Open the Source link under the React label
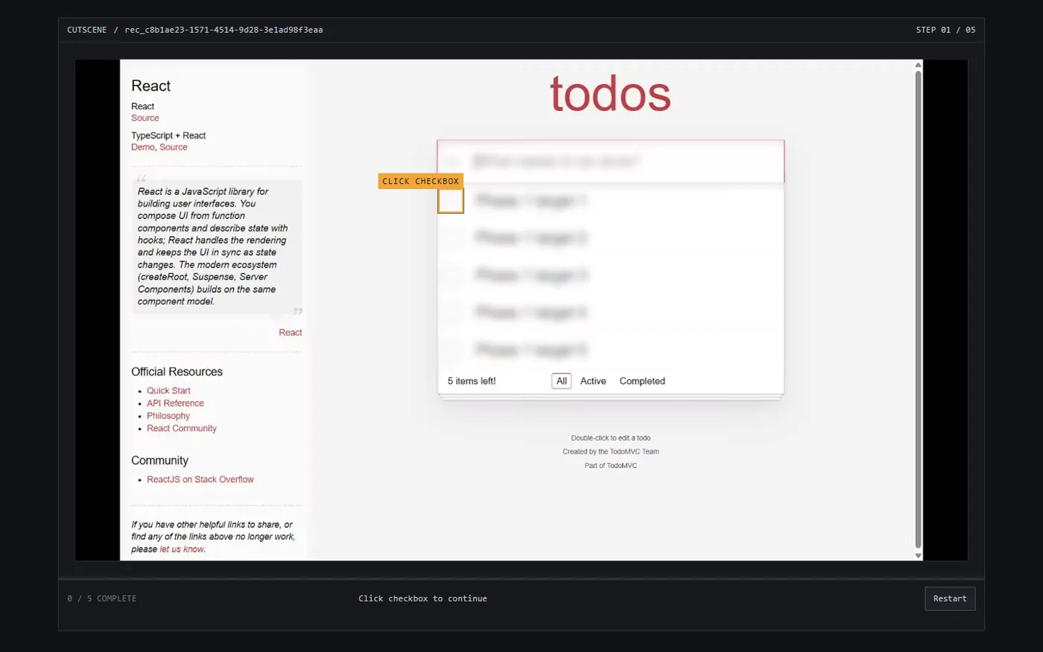 (145, 118)
